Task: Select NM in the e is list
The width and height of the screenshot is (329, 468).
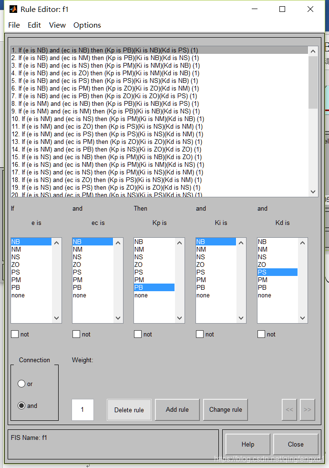Action: click(x=31, y=249)
